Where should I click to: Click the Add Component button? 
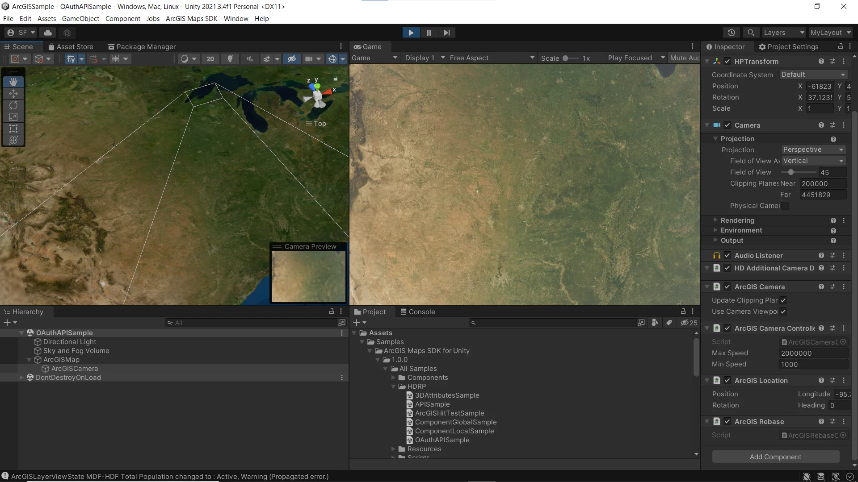pyautogui.click(x=775, y=457)
